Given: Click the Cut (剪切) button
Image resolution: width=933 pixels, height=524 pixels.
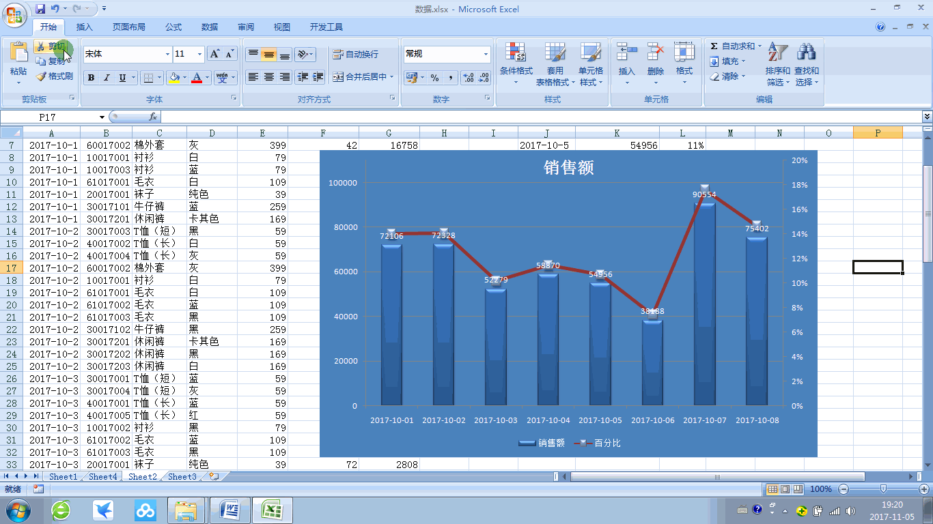Looking at the screenshot, I should [52, 46].
